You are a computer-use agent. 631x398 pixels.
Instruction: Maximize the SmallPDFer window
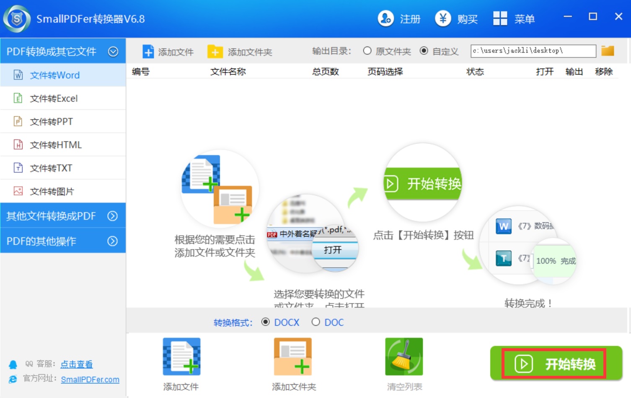click(593, 17)
